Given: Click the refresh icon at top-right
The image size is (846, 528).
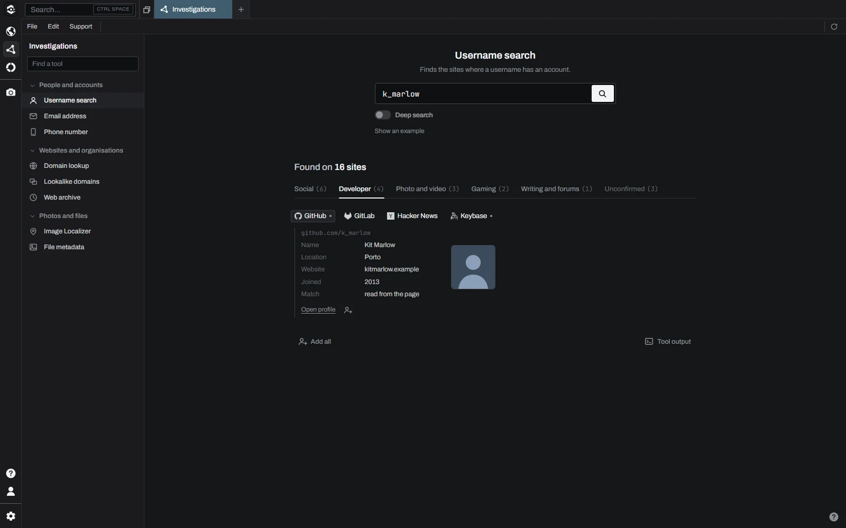Looking at the screenshot, I should coord(834,26).
